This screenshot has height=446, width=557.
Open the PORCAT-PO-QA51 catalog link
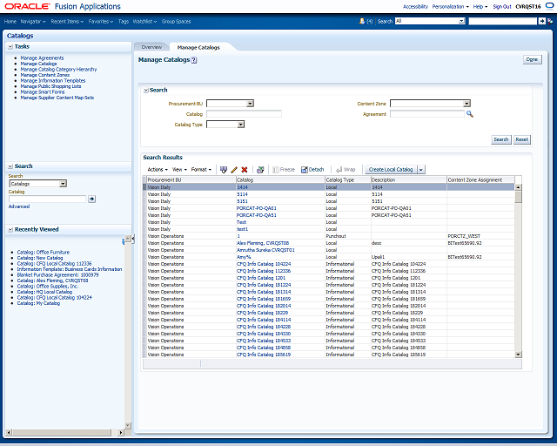point(257,215)
